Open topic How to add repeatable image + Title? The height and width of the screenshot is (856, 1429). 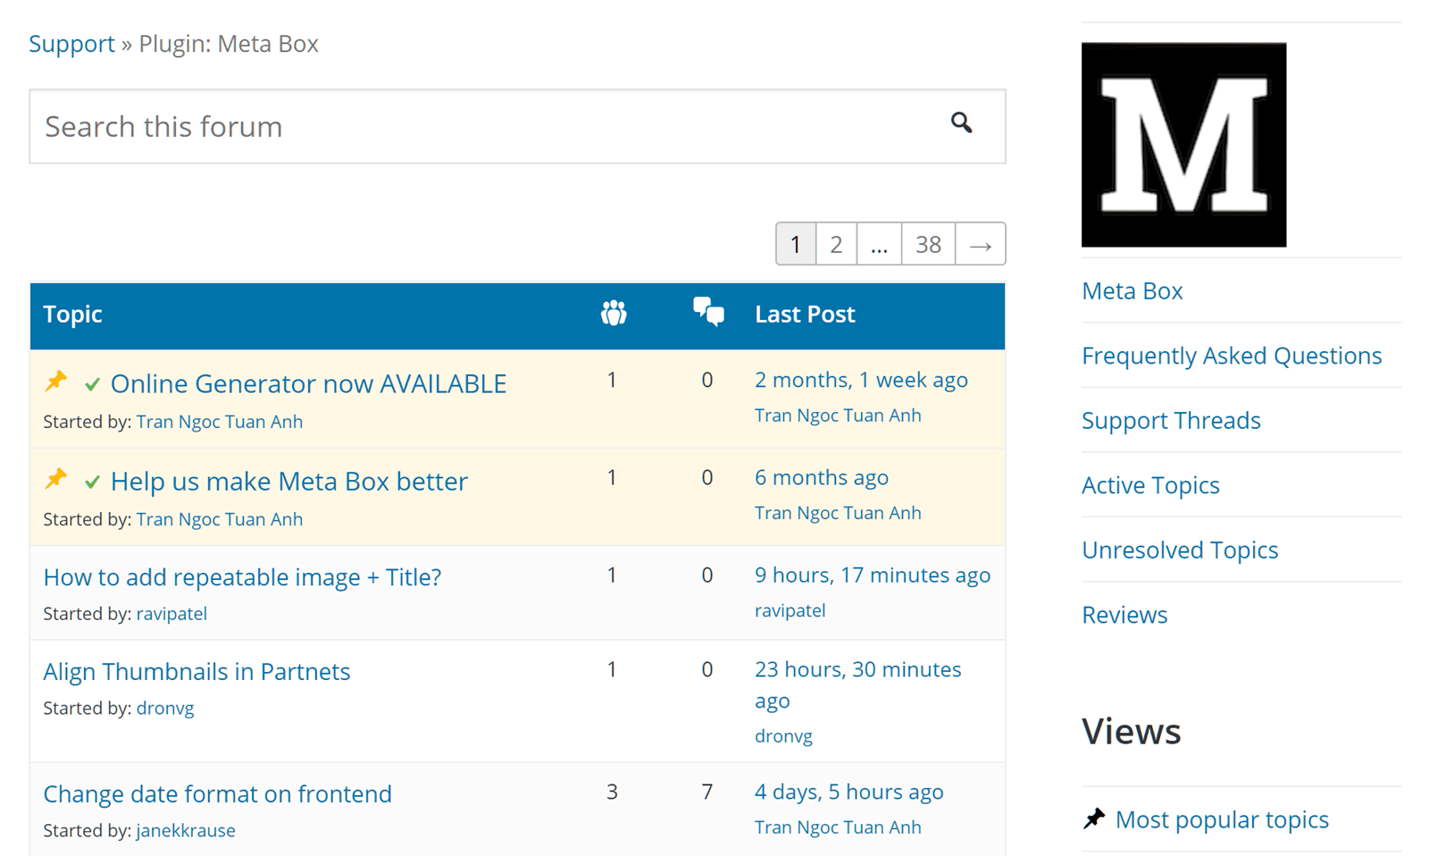point(242,577)
